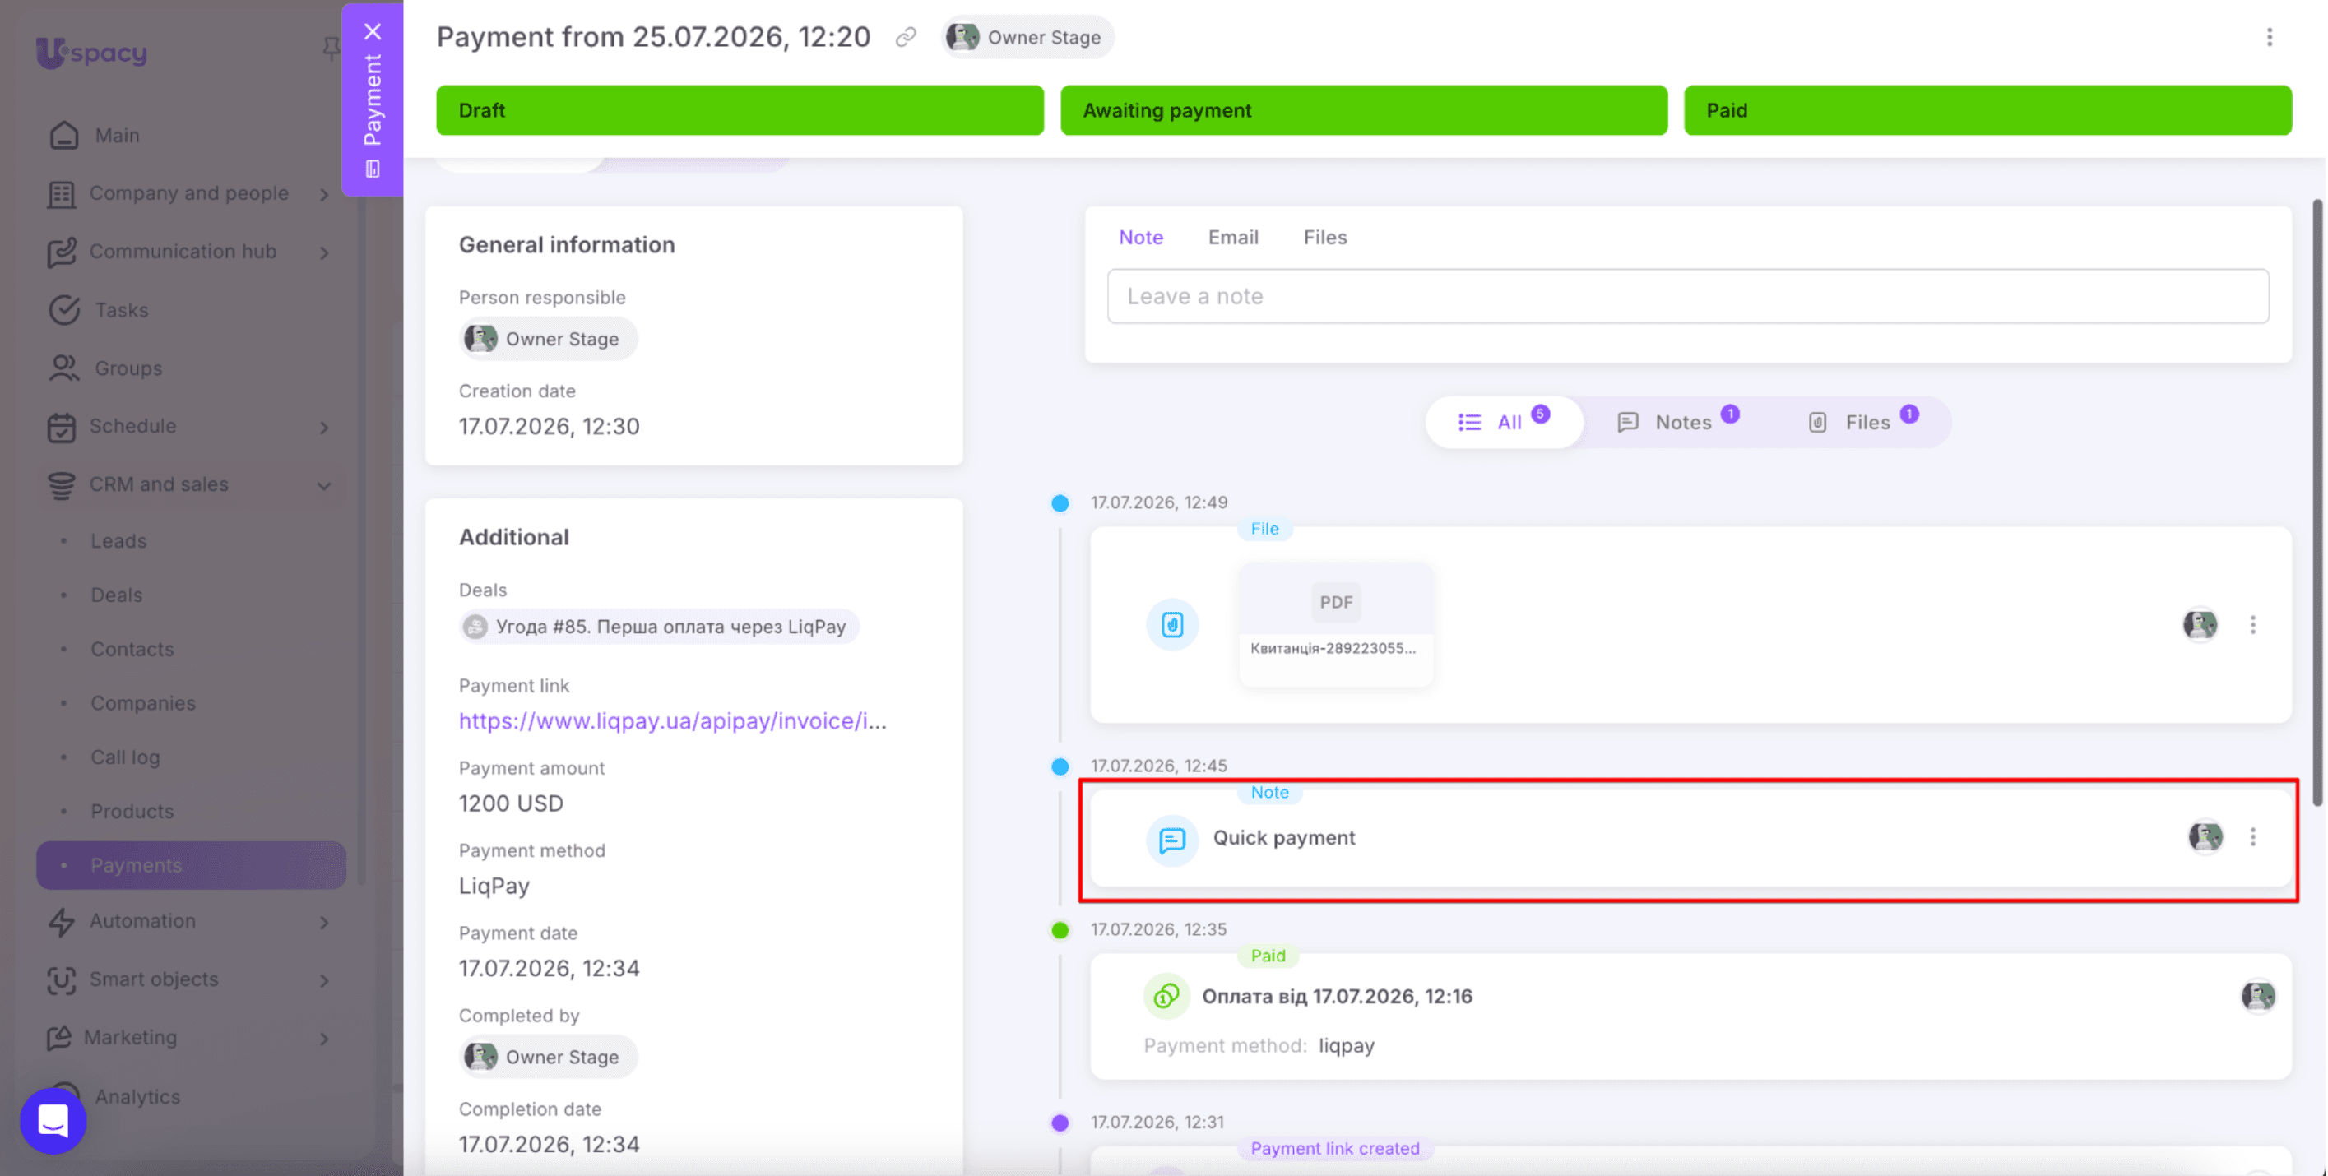Open Contacts in CRM menu

pyautogui.click(x=132, y=650)
